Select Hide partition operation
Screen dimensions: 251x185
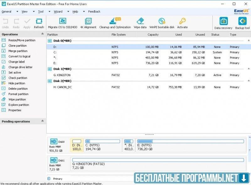click(x=13, y=83)
